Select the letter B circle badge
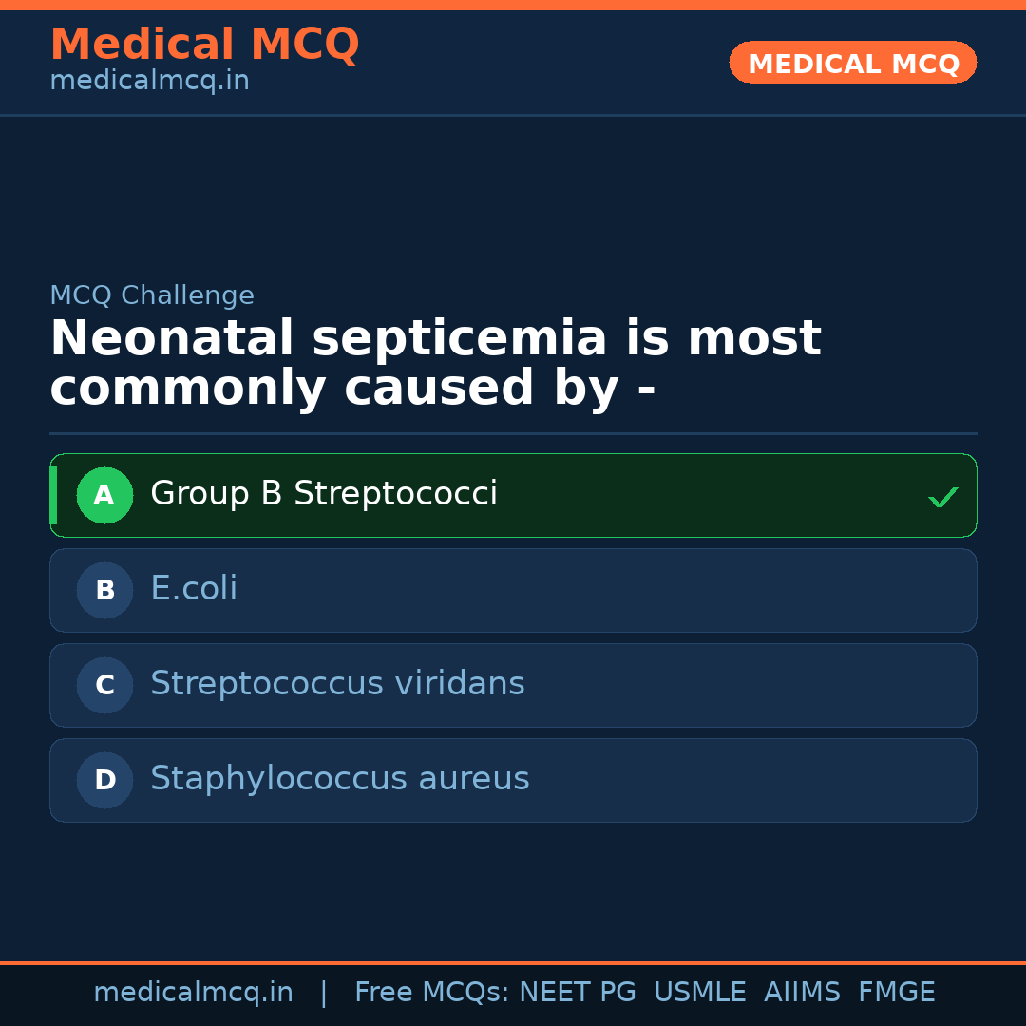 104,590
